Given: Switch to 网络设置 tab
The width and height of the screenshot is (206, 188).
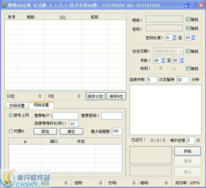Looking at the screenshot, I should click(41, 105).
